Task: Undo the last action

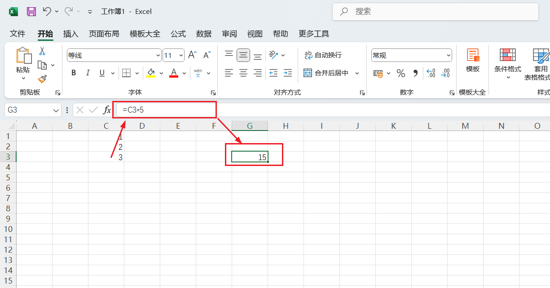Action: pos(47,12)
